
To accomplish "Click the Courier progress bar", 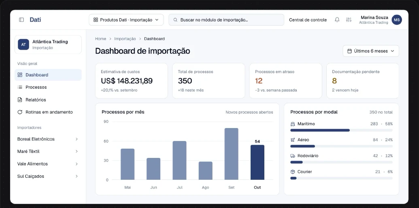I will coord(342,178).
